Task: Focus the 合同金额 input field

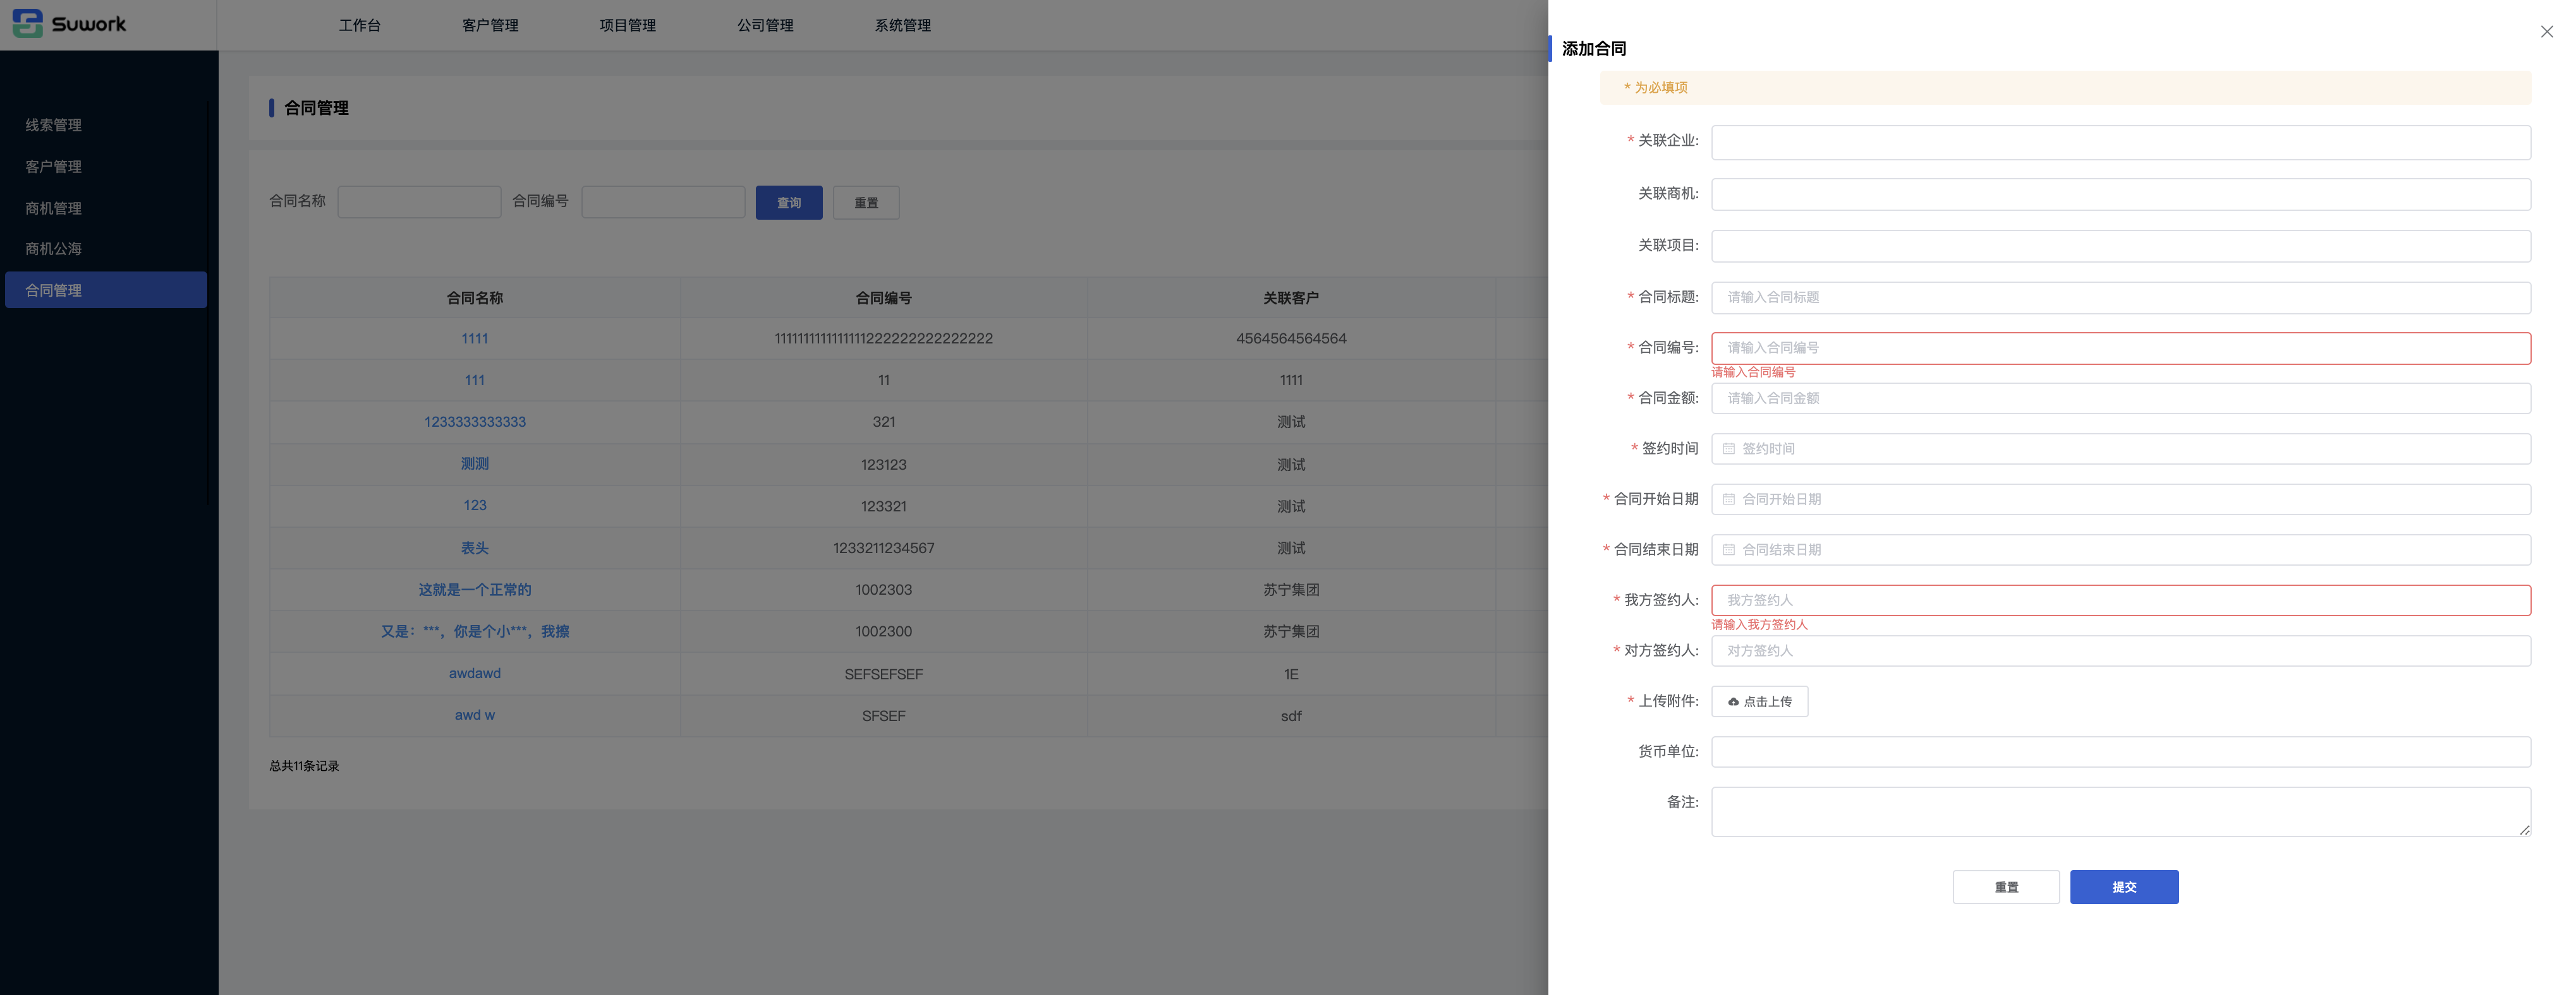Action: tap(2120, 398)
